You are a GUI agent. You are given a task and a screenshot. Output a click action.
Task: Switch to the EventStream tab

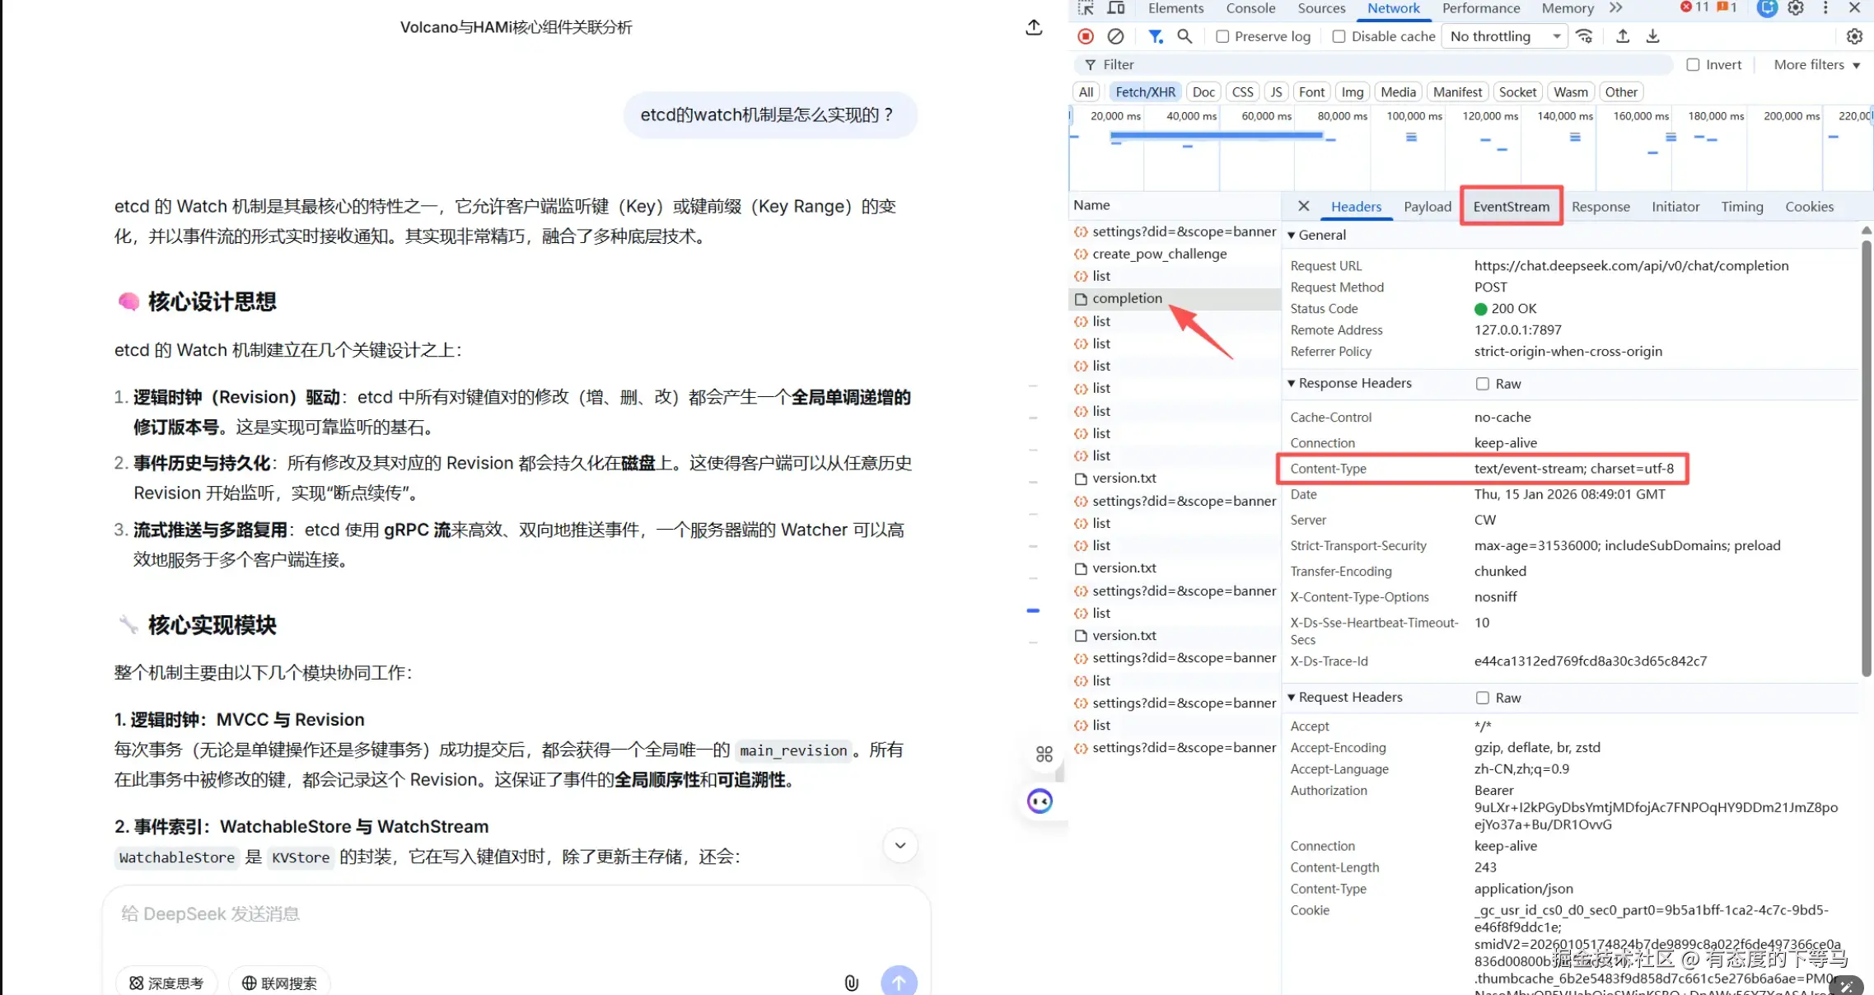coord(1511,207)
